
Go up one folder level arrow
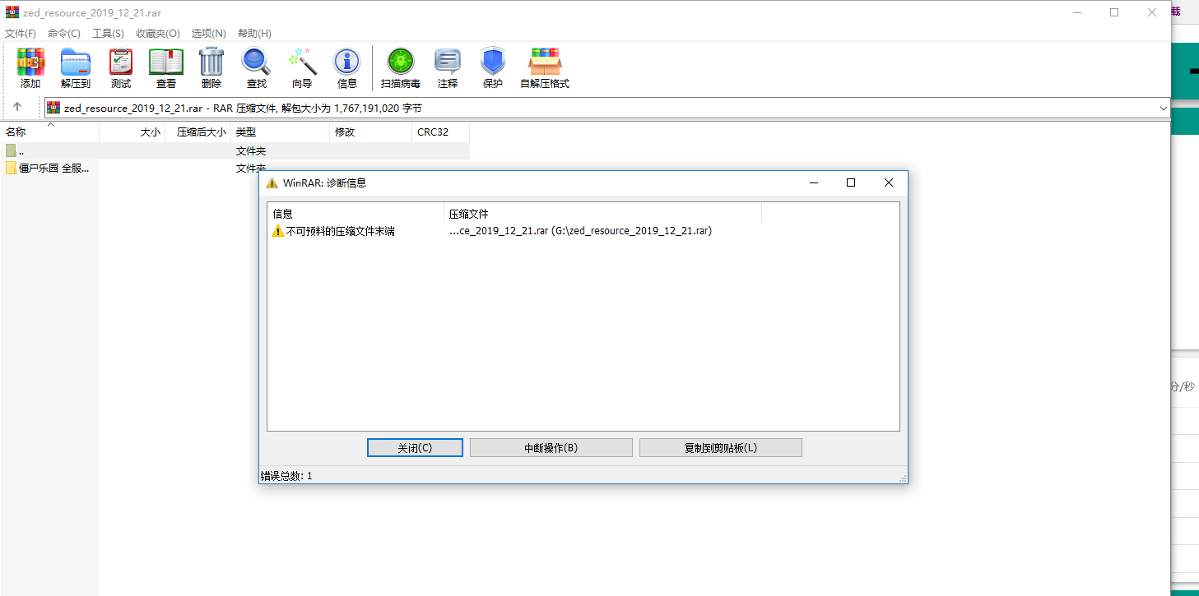pos(17,107)
